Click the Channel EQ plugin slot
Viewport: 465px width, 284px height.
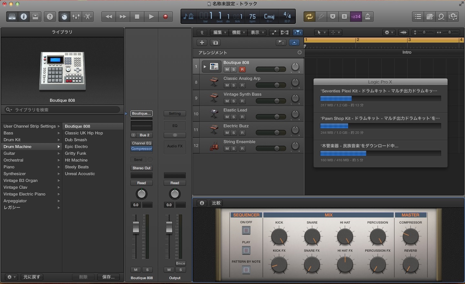click(x=141, y=143)
